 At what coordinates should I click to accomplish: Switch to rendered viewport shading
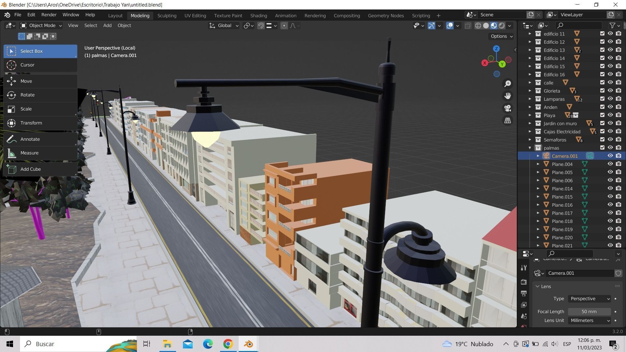[502, 26]
